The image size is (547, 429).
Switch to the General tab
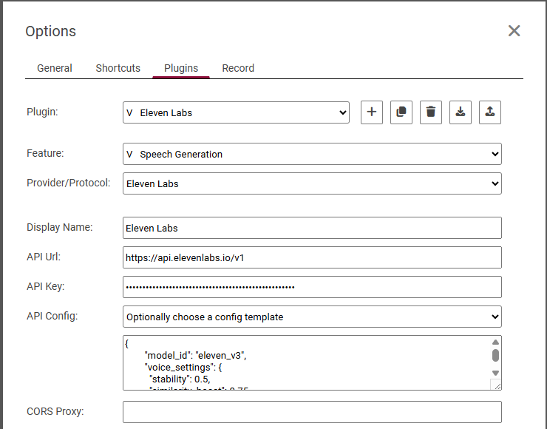click(x=55, y=68)
